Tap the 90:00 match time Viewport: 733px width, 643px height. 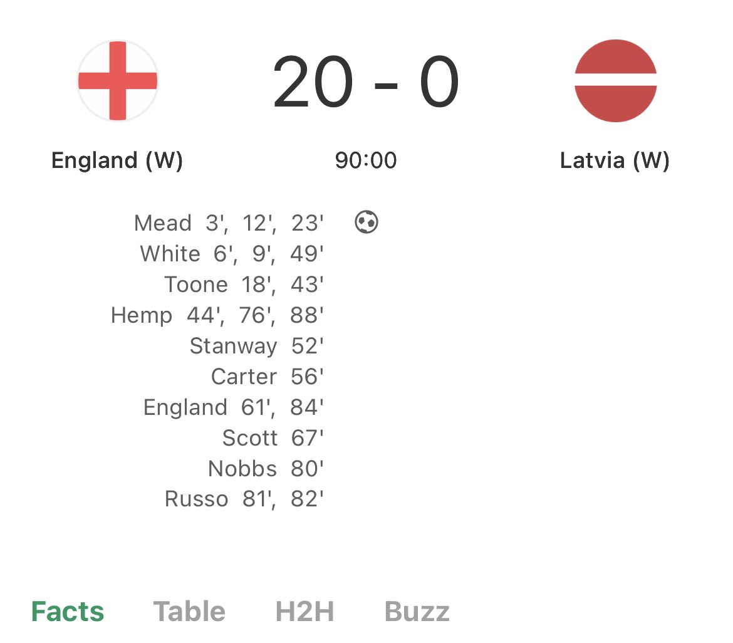click(366, 161)
